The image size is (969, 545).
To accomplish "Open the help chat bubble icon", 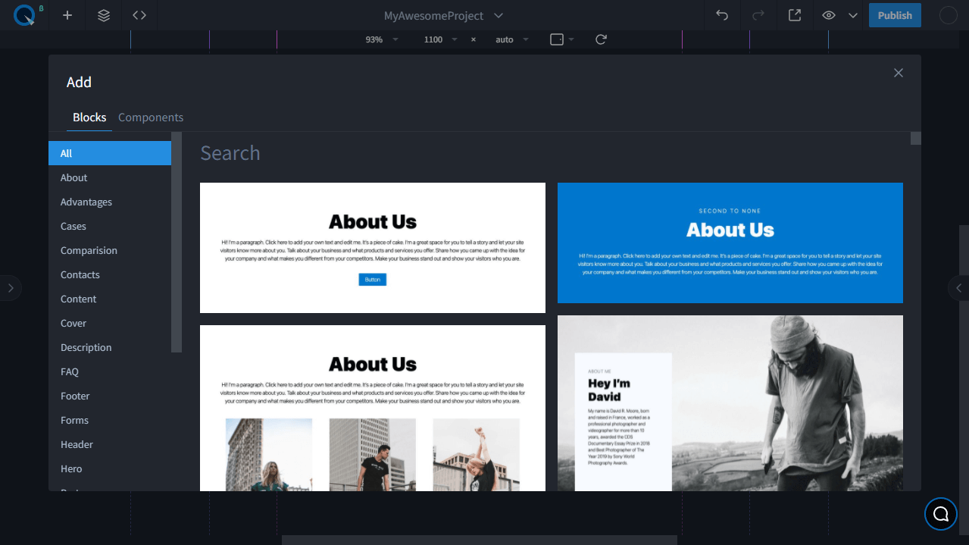I will [x=940, y=514].
